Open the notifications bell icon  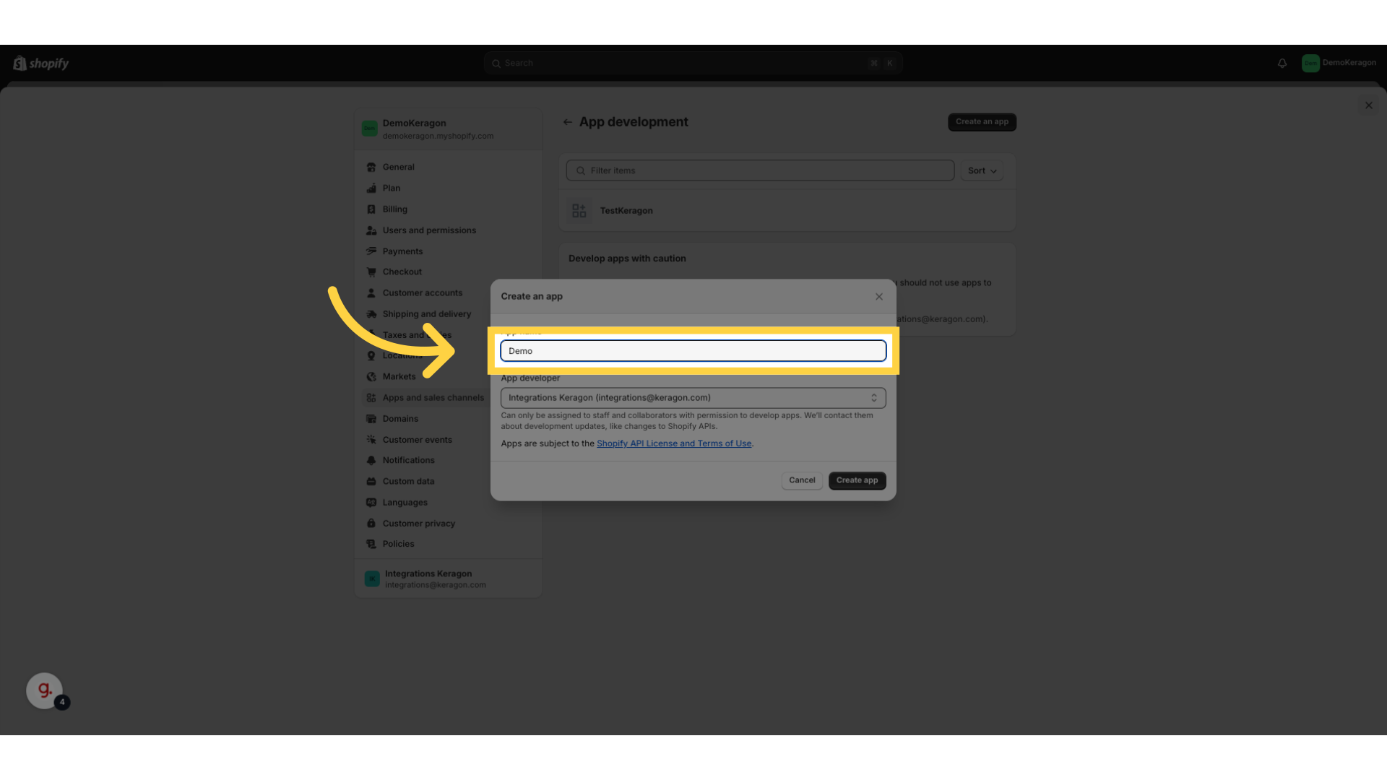point(1282,64)
